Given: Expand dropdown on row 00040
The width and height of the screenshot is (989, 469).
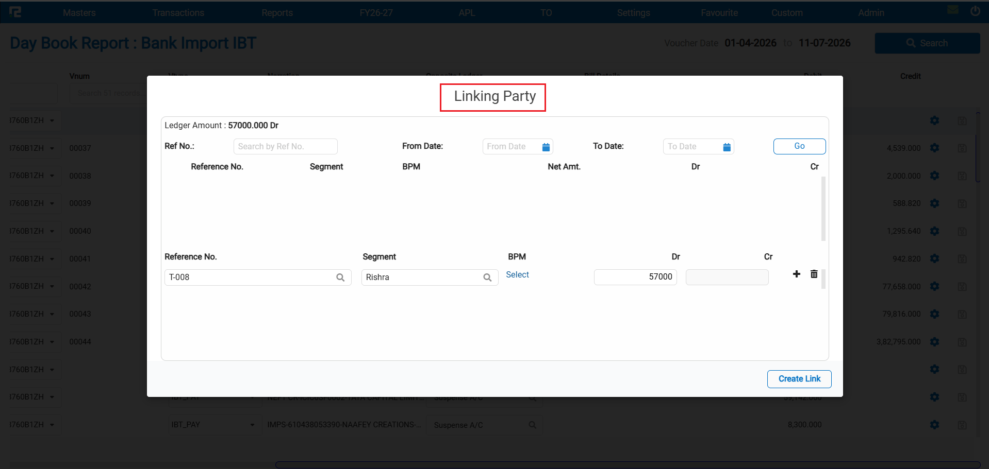Looking at the screenshot, I should (x=52, y=231).
